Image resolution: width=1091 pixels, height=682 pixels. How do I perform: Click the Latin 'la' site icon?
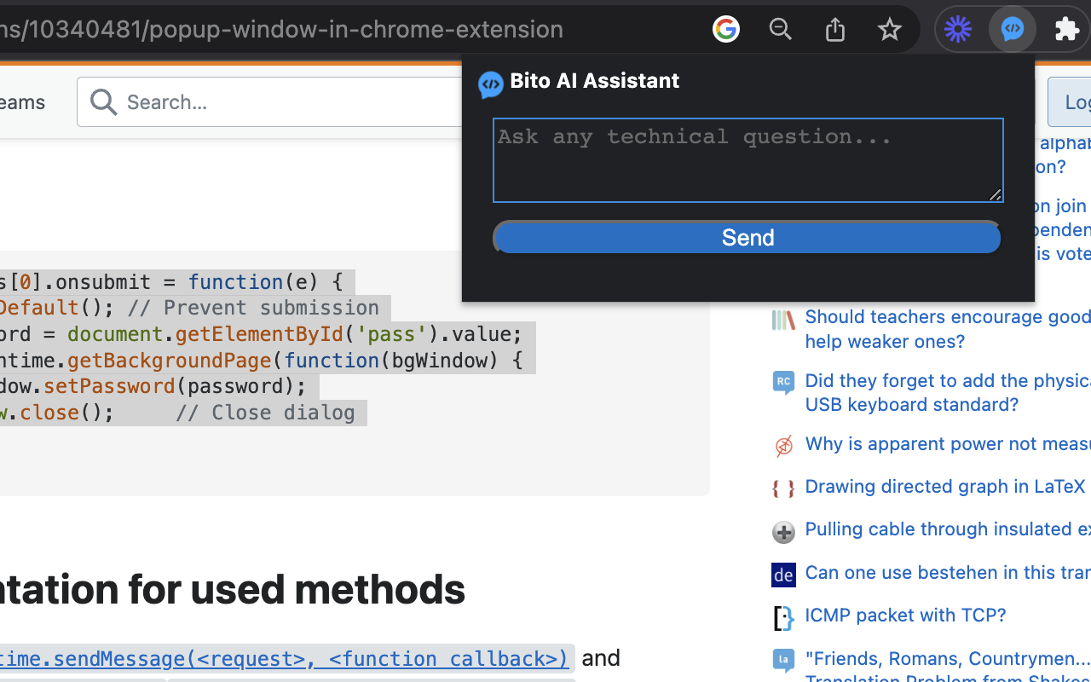(783, 661)
